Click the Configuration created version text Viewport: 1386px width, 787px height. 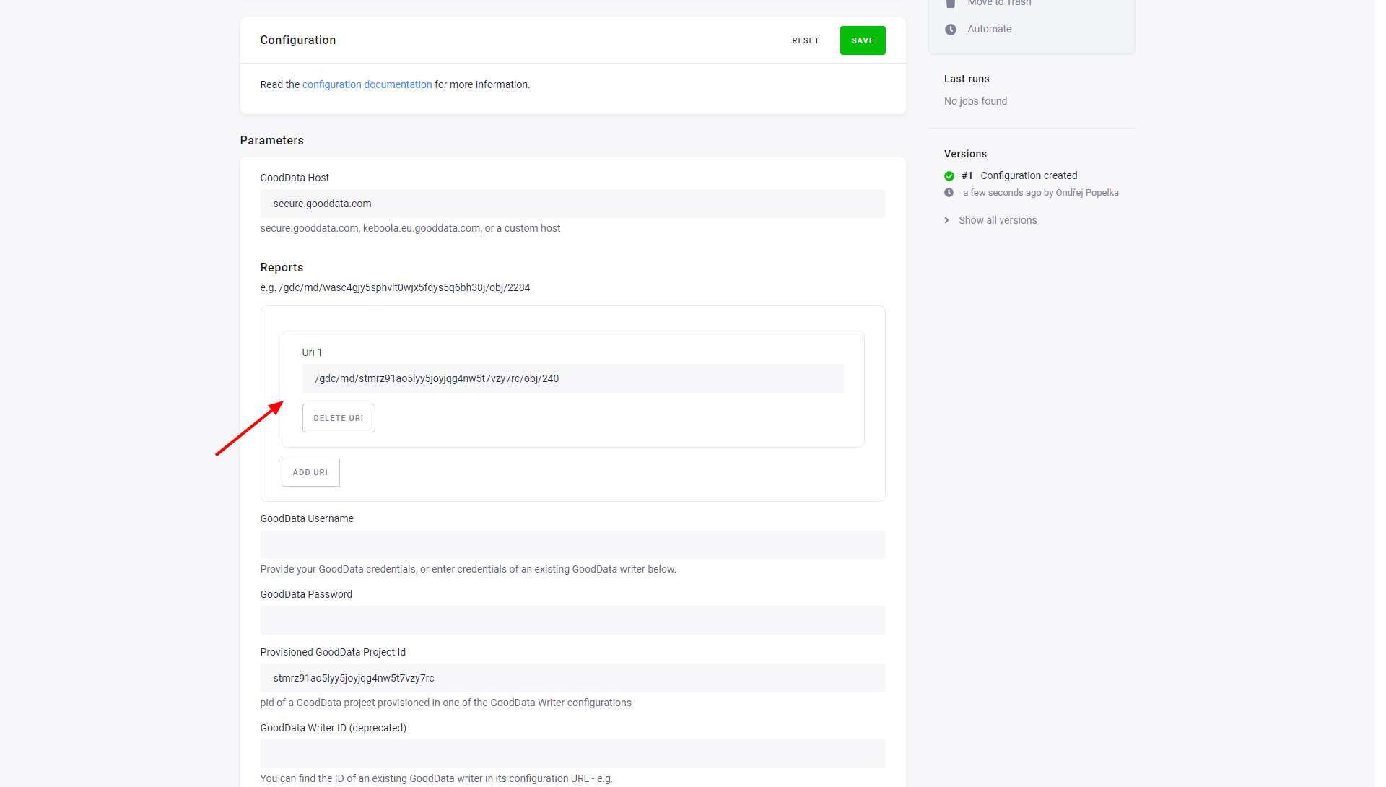(x=1028, y=175)
